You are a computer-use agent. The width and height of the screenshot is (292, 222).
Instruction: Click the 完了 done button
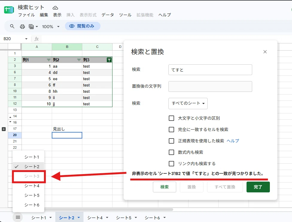(x=258, y=187)
